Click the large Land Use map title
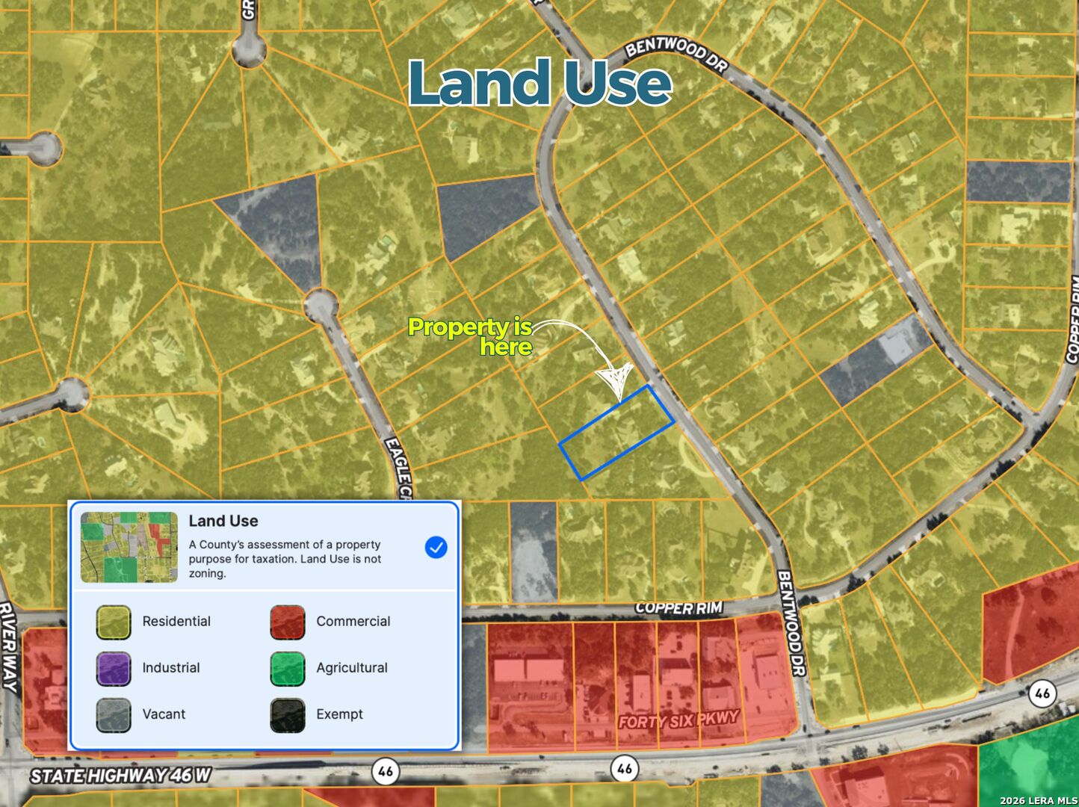Image resolution: width=1079 pixels, height=807 pixels. pos(539,82)
